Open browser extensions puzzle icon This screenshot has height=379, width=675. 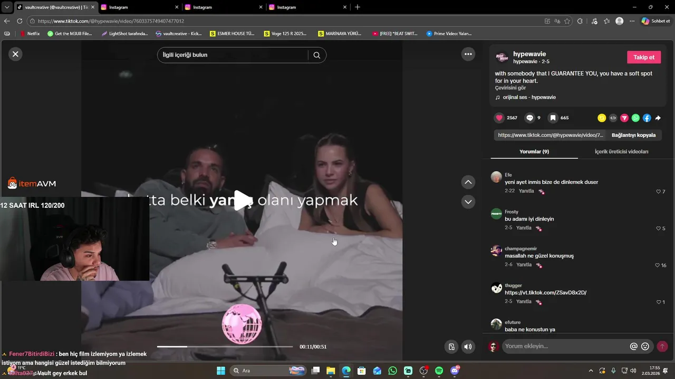coord(580,21)
